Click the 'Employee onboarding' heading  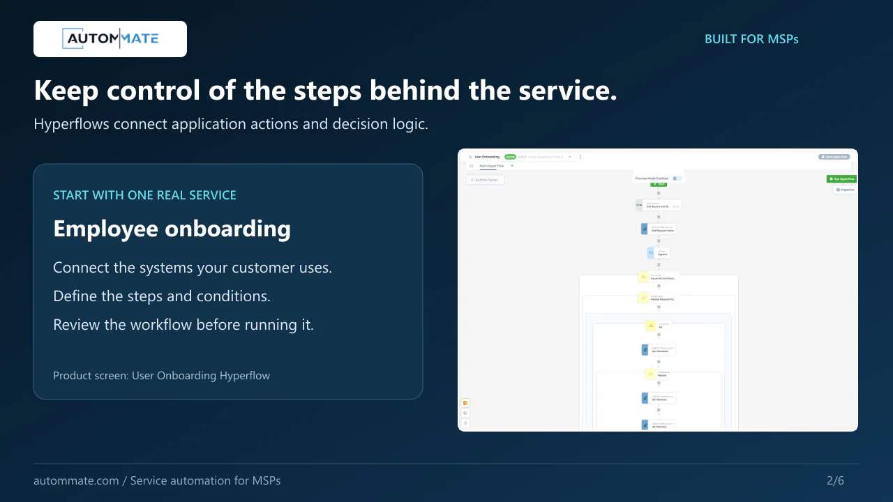tap(172, 229)
